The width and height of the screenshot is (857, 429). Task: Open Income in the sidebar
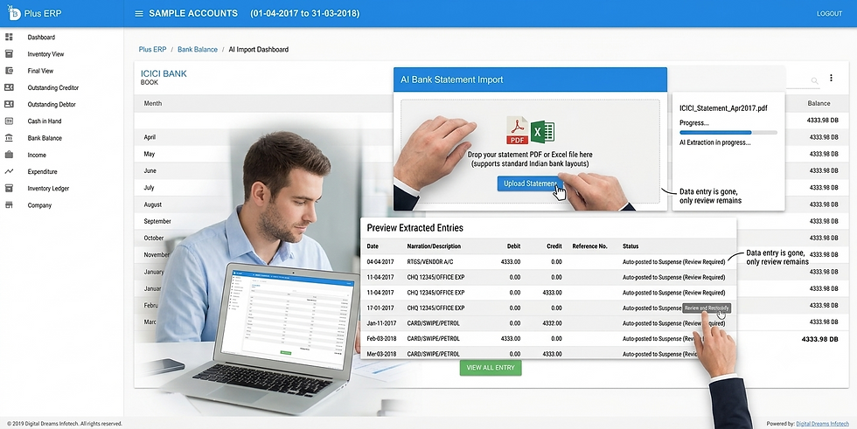point(37,155)
